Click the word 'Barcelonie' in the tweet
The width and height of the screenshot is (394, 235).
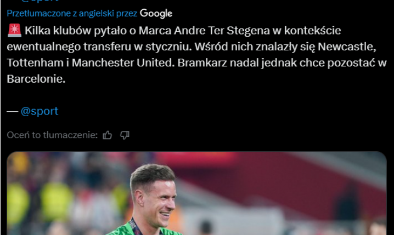[x=36, y=79]
